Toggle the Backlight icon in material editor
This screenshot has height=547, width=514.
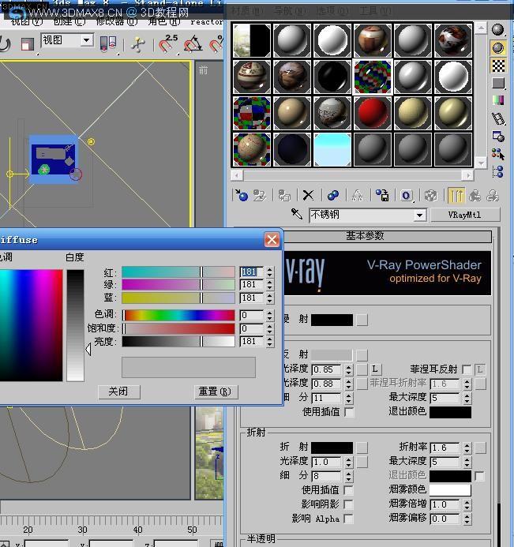point(498,47)
